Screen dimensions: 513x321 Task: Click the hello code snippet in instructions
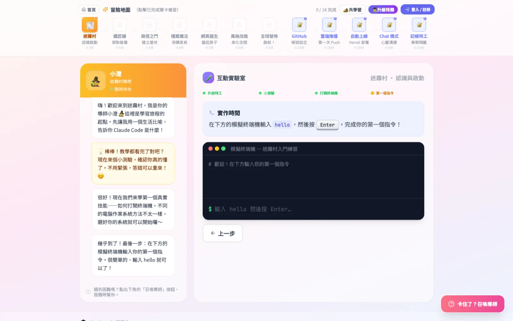[282, 125]
